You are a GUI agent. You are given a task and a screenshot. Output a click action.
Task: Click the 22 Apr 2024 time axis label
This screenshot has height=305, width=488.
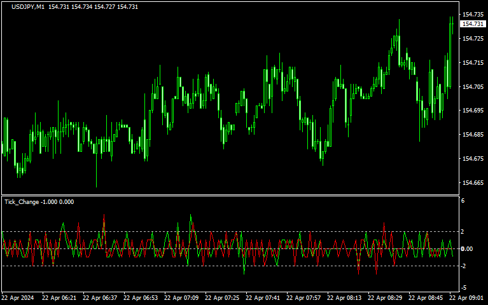coord(18,298)
